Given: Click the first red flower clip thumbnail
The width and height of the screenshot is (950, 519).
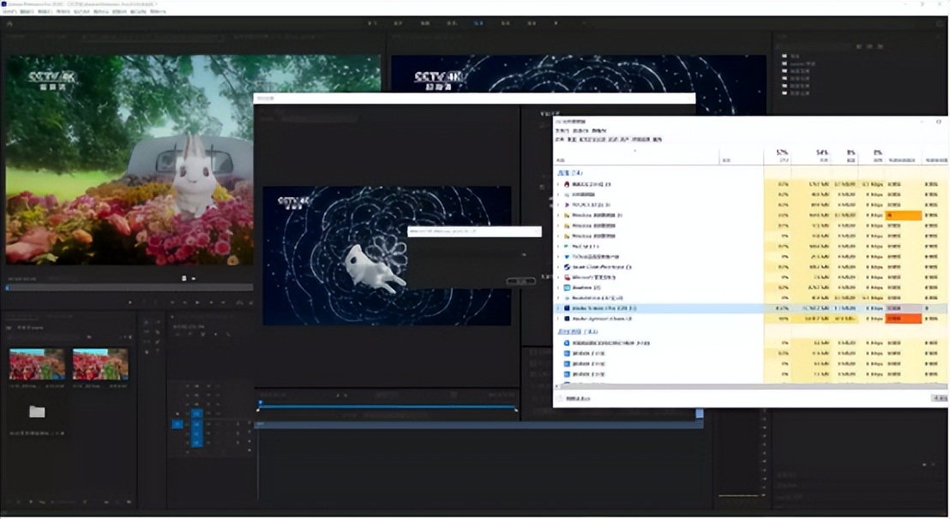Looking at the screenshot, I should tap(37, 364).
